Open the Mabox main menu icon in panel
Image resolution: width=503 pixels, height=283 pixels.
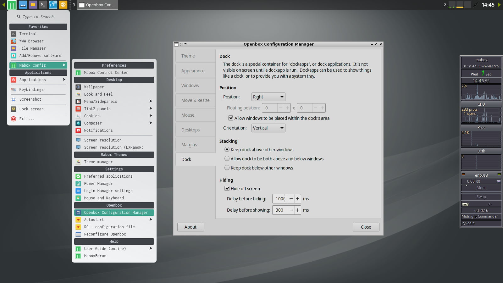[12, 5]
